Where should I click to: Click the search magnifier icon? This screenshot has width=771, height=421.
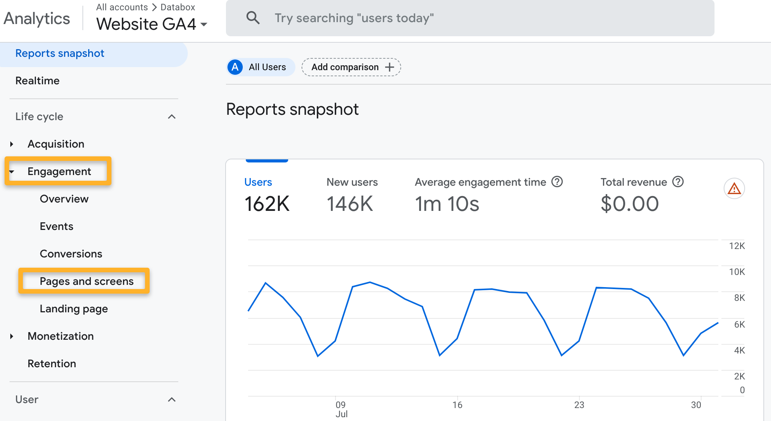[x=253, y=18]
